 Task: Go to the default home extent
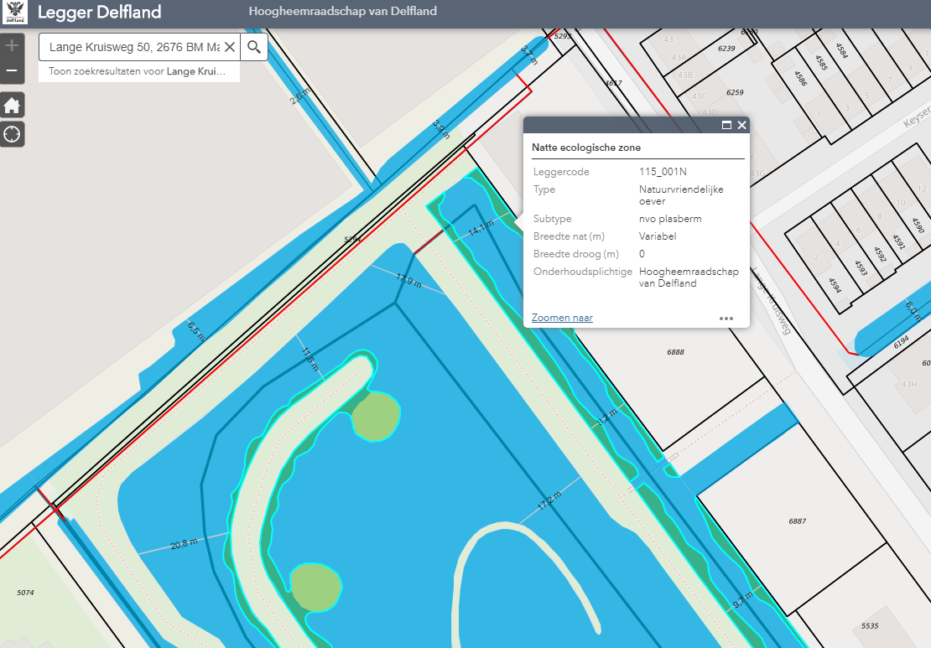point(12,106)
